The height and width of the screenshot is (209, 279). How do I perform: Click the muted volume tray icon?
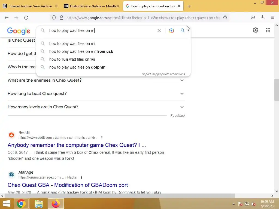coord(253,204)
